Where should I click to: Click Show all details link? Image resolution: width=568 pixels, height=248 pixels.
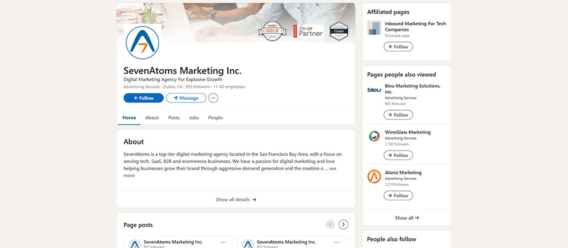click(236, 199)
